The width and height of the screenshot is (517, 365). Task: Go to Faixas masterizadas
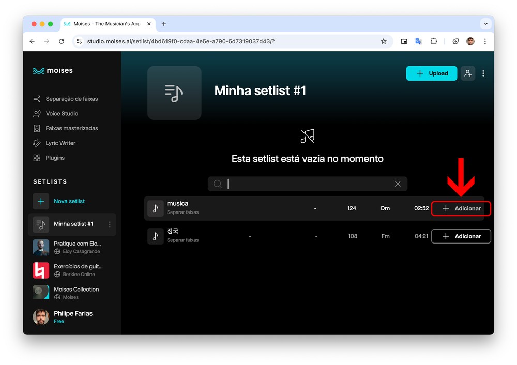coord(66,128)
